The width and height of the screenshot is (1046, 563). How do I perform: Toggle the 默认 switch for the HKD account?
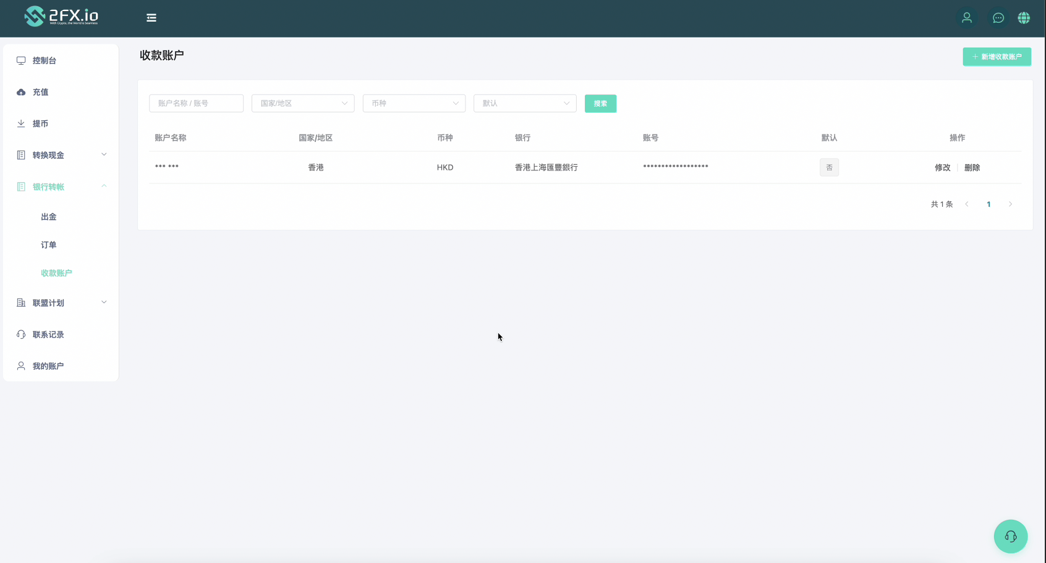click(x=829, y=167)
